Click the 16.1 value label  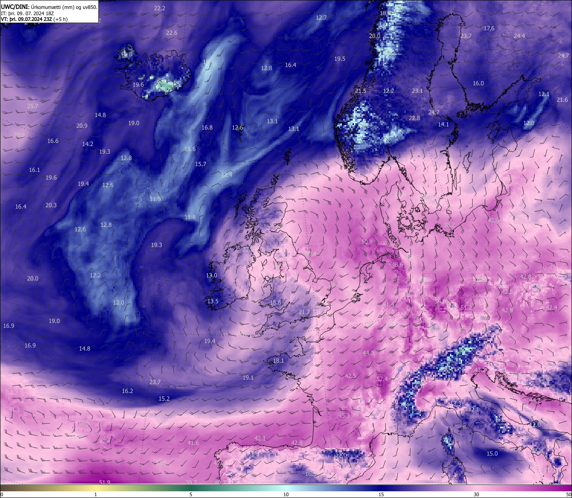pyautogui.click(x=34, y=170)
